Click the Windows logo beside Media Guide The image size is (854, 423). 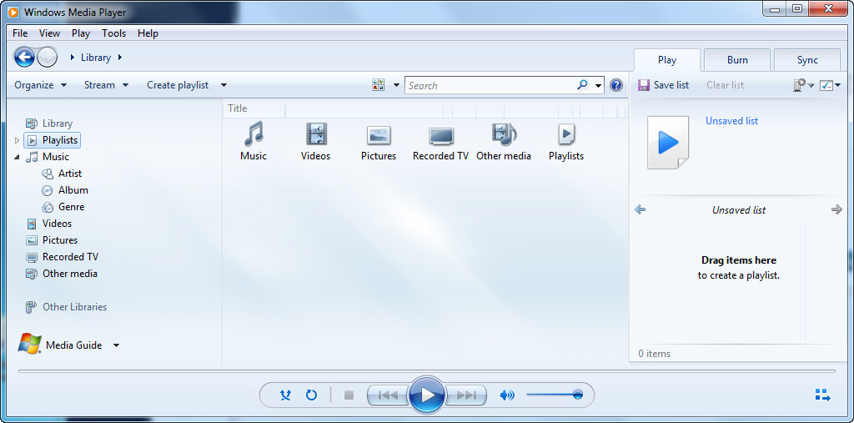29,344
